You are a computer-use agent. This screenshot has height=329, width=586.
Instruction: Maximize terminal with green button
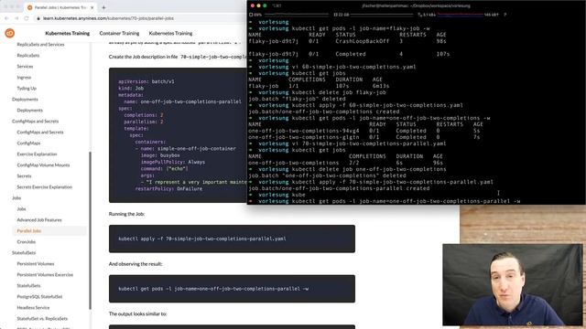coord(265,5)
